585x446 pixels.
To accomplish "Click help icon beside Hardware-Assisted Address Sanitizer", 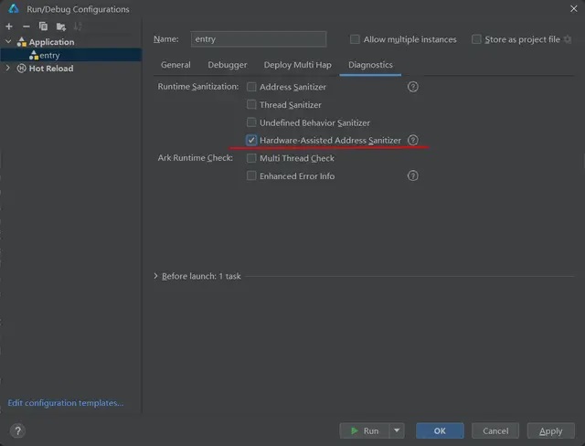I will (413, 140).
